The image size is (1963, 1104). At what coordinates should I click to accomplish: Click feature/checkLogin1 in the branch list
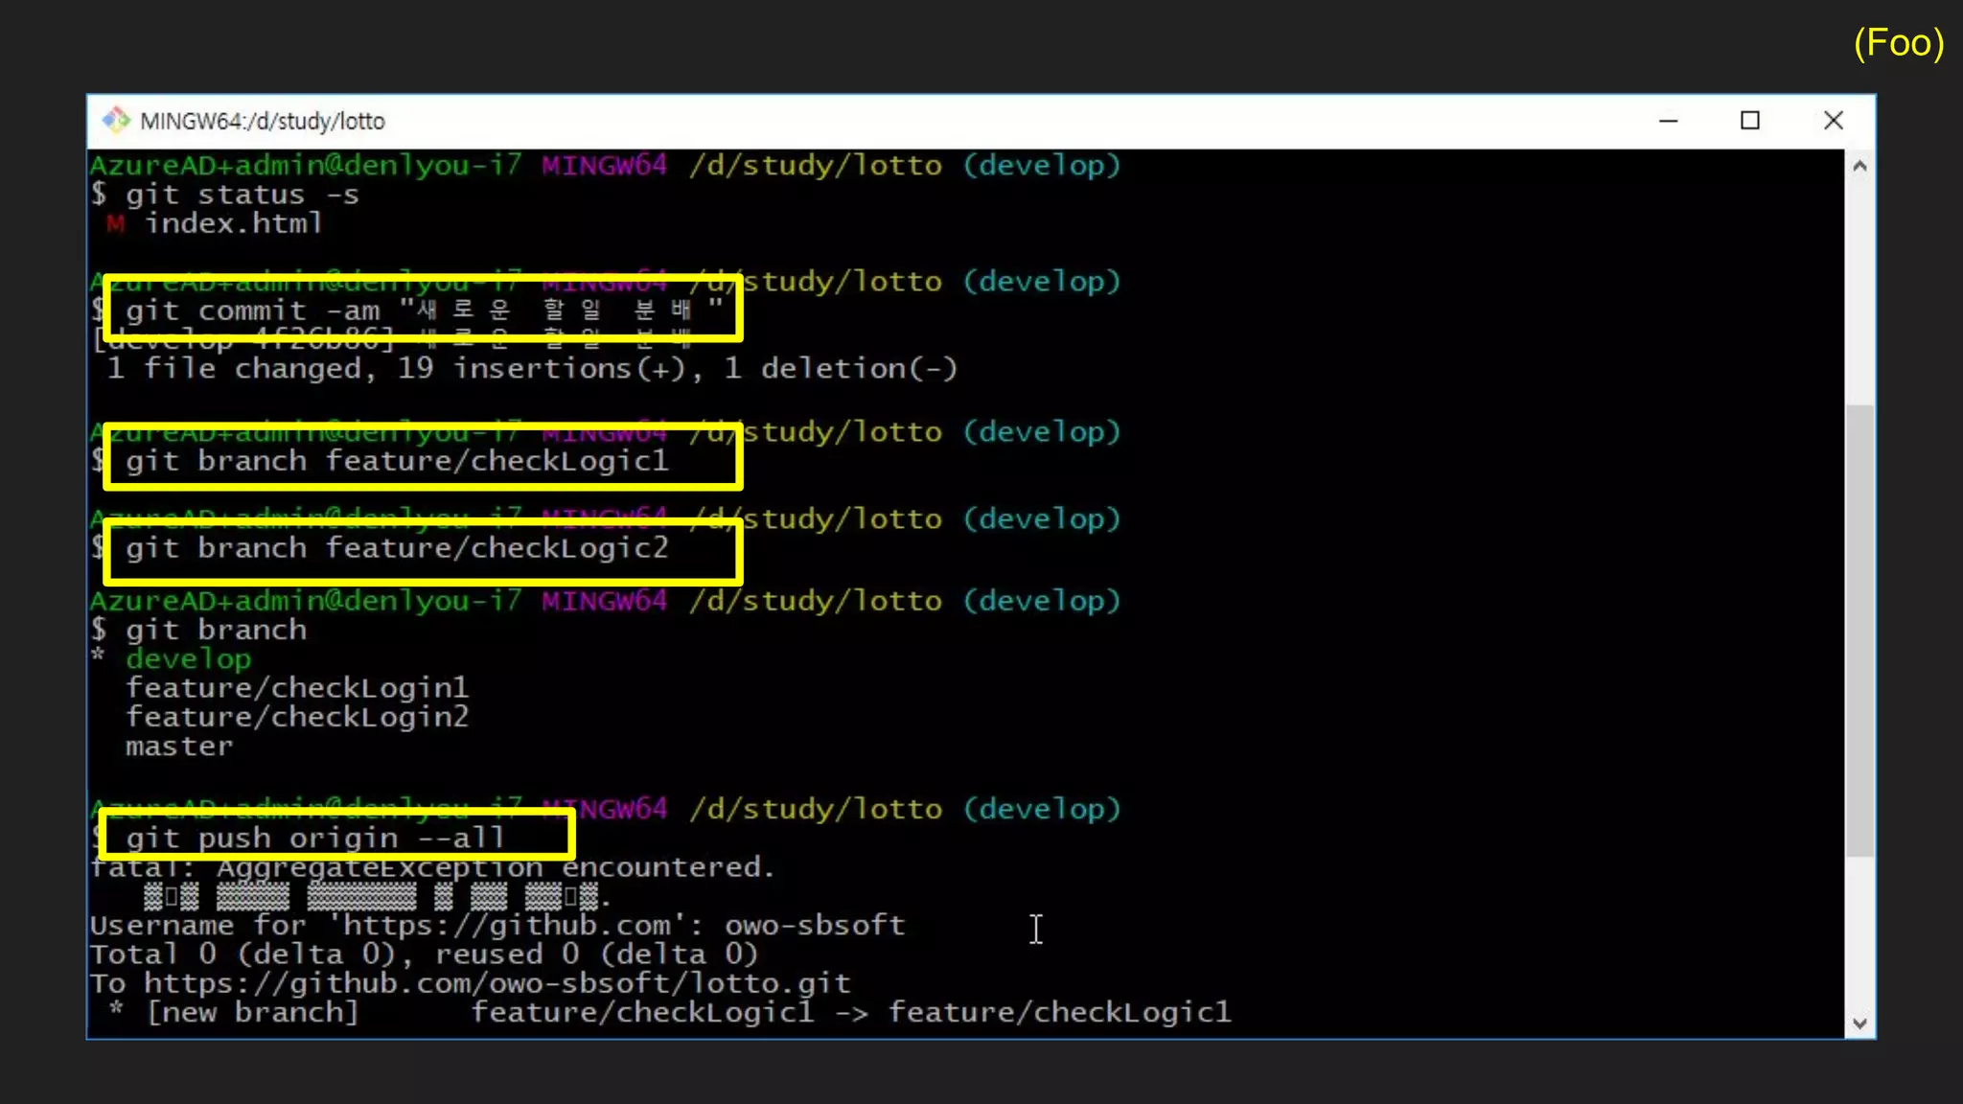coord(297,688)
